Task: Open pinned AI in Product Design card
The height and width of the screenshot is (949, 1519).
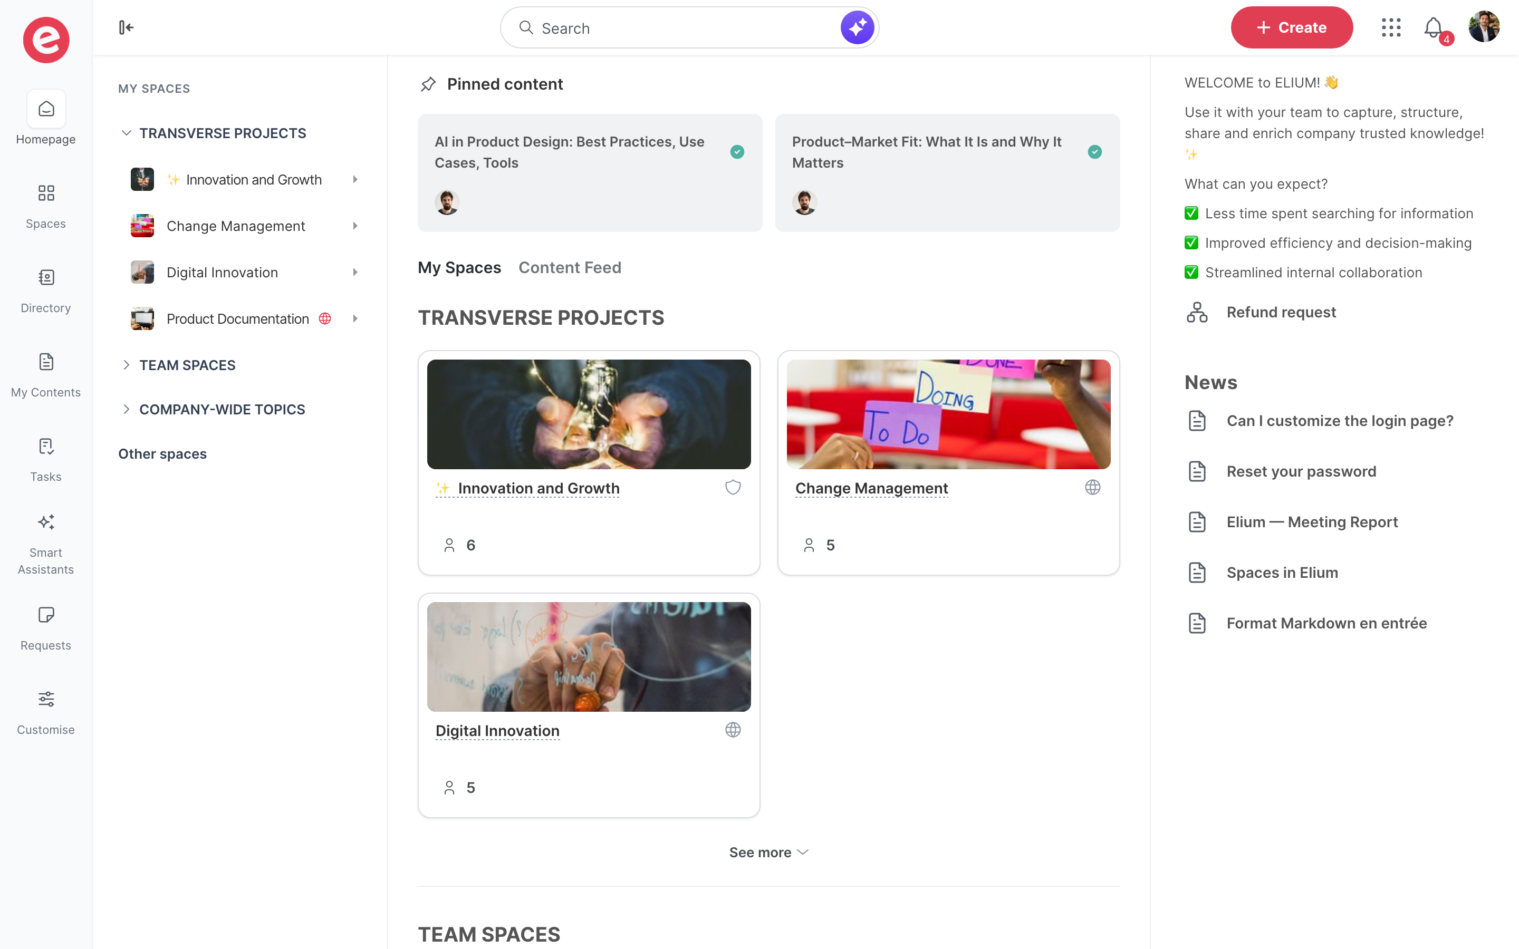Action: [590, 172]
